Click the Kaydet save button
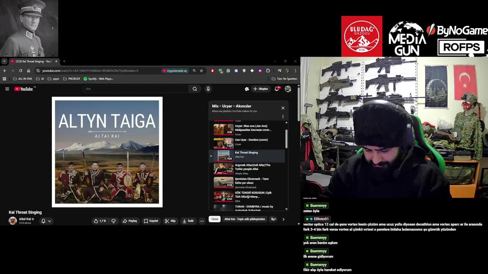 pos(151,221)
